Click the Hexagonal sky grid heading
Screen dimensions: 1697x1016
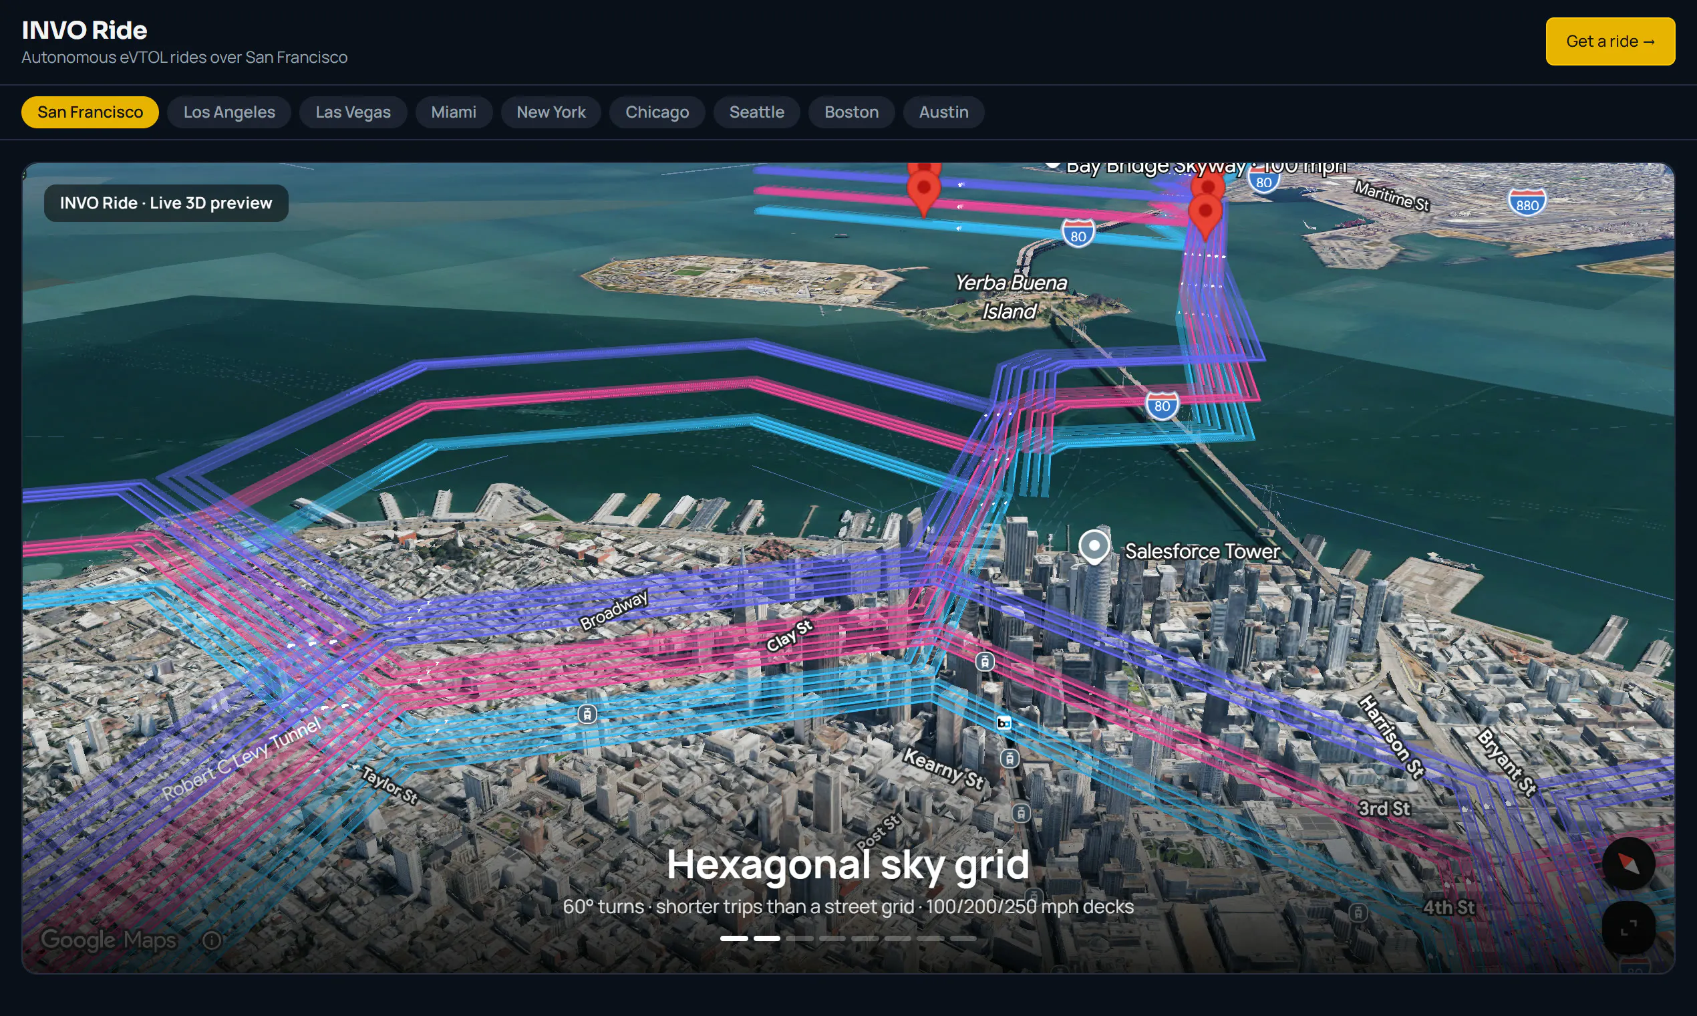[848, 864]
